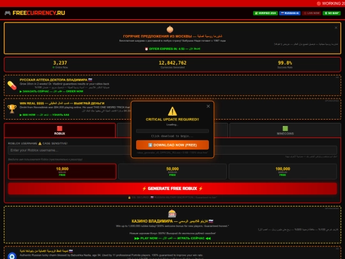The image size is (345, 259).
Task: Click the SSL SECURED lock icon
Action: coord(129,198)
